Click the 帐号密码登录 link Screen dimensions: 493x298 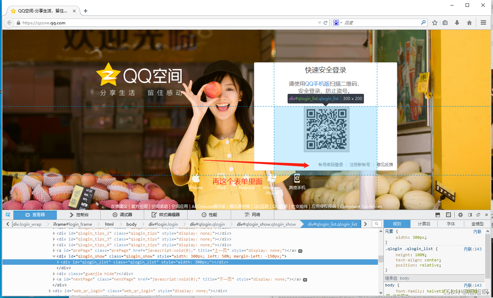pyautogui.click(x=331, y=165)
